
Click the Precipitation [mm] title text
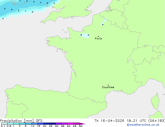(x=17, y=121)
